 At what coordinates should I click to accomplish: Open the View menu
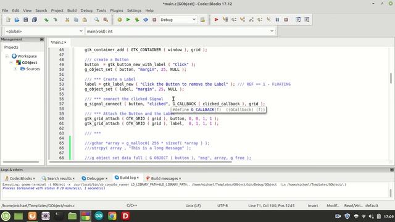pos(27,10)
